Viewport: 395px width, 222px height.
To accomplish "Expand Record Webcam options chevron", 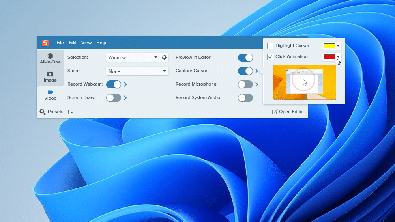I will [125, 84].
